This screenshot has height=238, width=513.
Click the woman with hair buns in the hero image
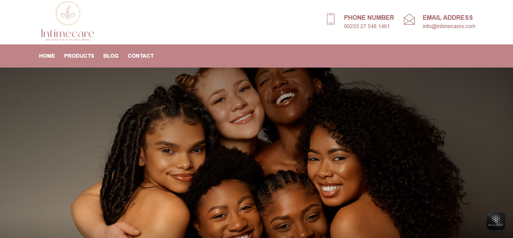229,106
